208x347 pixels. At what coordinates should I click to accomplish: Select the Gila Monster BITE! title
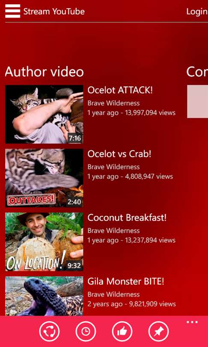[126, 281]
